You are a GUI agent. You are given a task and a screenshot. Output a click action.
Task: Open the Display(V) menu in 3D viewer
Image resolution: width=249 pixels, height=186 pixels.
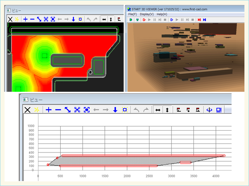(147, 14)
